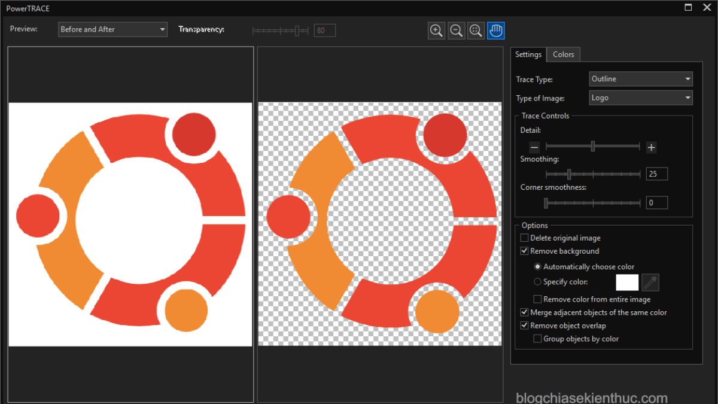Click the Detail minus button
The width and height of the screenshot is (718, 404).
(535, 147)
